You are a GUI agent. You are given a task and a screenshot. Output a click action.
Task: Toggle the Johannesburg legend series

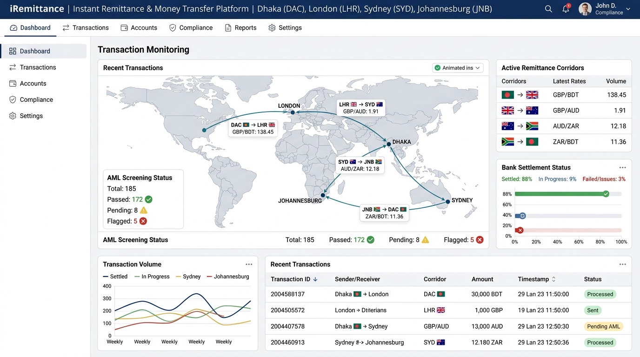click(x=228, y=277)
